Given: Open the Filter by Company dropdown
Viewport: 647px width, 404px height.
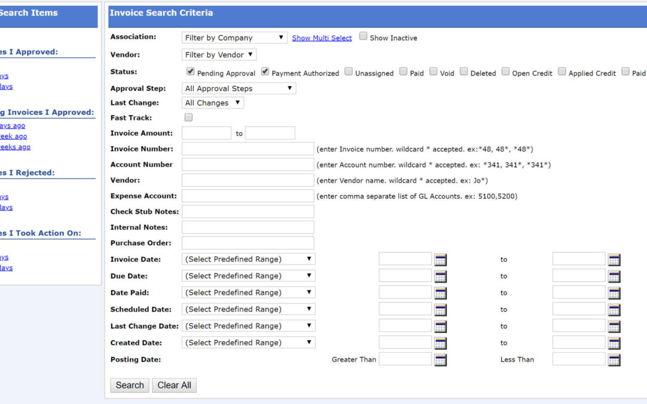Looking at the screenshot, I should [234, 38].
